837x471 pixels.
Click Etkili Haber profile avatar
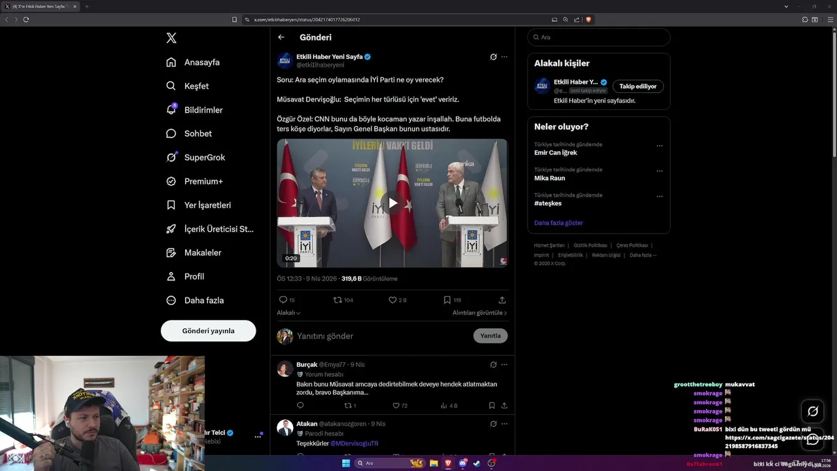(x=285, y=61)
